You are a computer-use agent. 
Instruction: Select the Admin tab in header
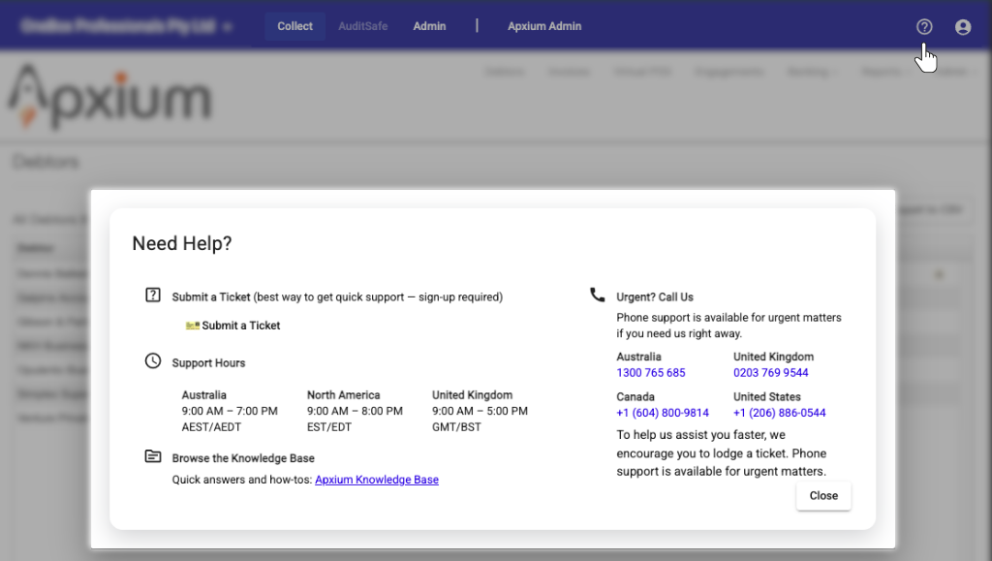[429, 26]
